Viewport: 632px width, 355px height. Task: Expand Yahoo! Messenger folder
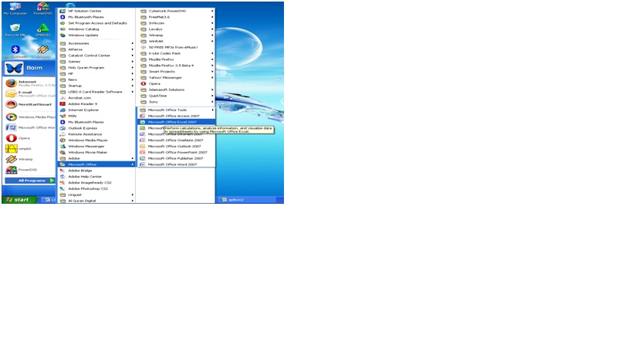click(x=177, y=78)
